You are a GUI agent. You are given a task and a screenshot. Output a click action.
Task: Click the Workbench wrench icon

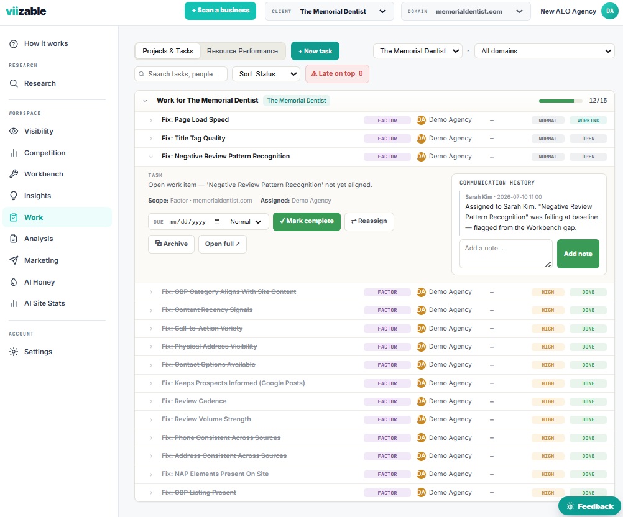click(14, 174)
